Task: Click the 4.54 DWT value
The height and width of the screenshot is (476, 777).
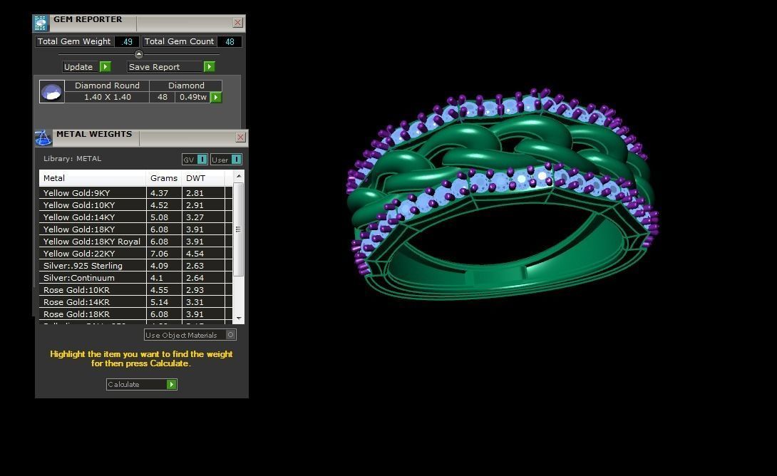Action: 195,254
